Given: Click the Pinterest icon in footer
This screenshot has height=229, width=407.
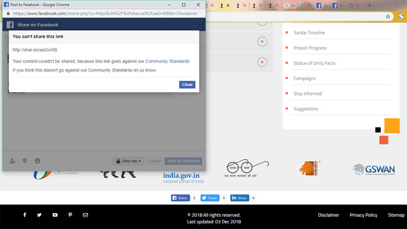Looking at the screenshot, I should pos(70,214).
